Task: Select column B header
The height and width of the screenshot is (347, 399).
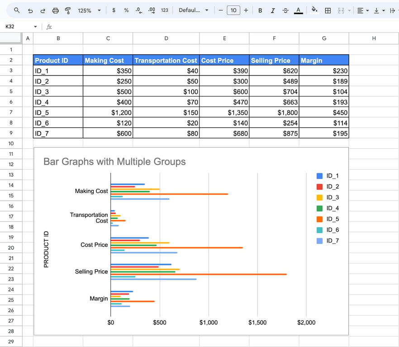Action: point(58,38)
